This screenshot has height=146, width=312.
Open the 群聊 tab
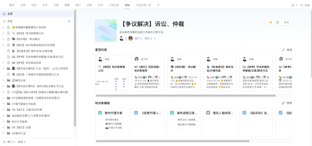67,5
